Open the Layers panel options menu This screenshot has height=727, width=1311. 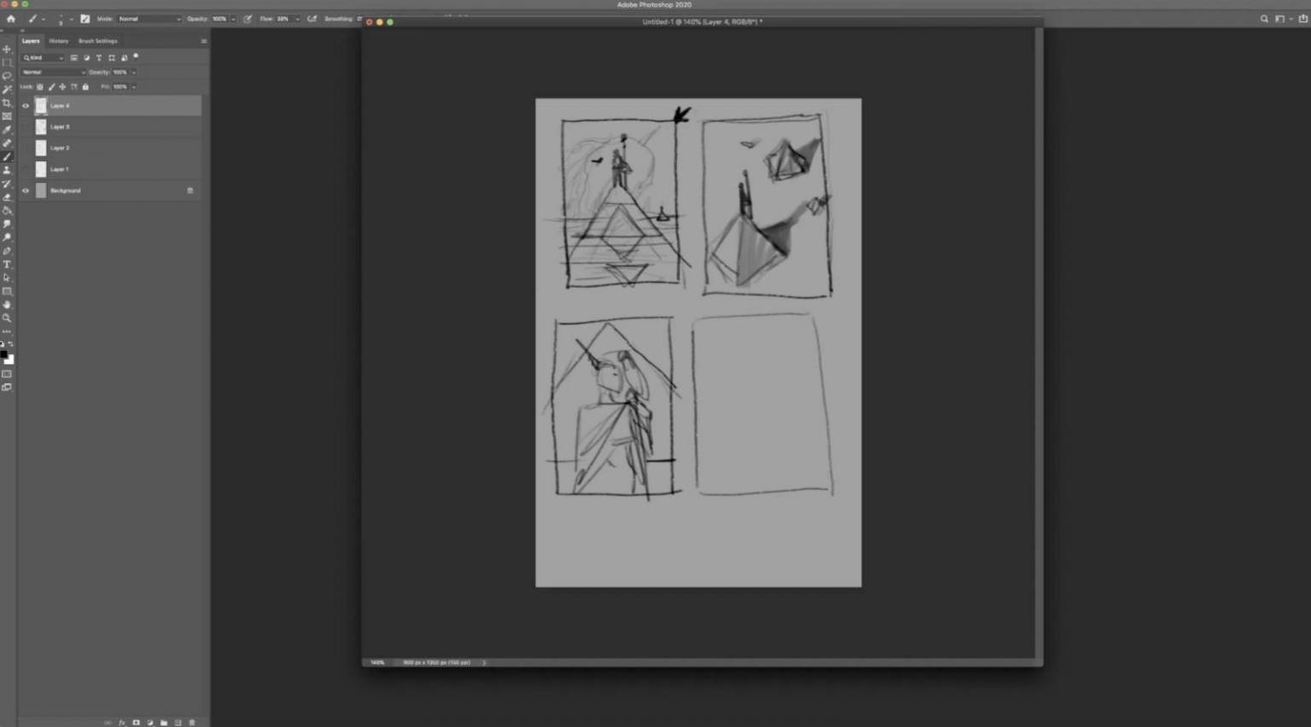(x=203, y=41)
